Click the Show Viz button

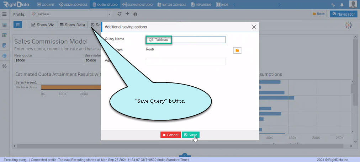(42, 25)
